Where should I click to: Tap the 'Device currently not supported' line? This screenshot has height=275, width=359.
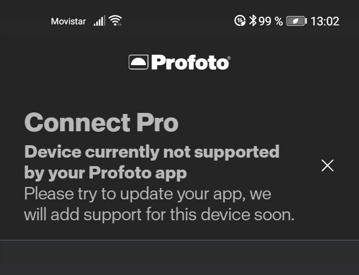[152, 152]
